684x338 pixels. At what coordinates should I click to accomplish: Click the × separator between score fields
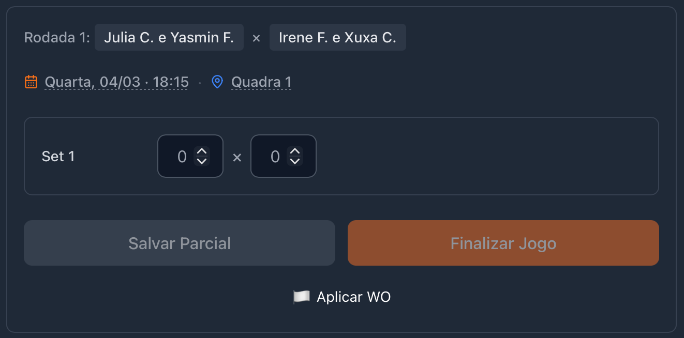tap(237, 157)
